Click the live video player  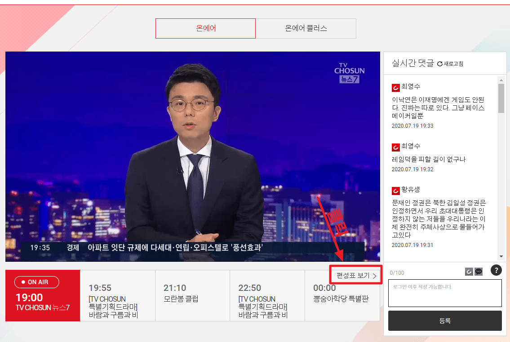point(193,156)
